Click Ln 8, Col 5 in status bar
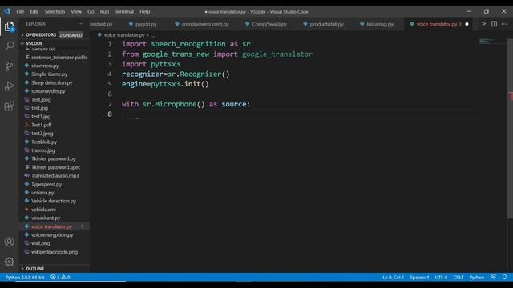The height and width of the screenshot is (288, 513). [394, 278]
